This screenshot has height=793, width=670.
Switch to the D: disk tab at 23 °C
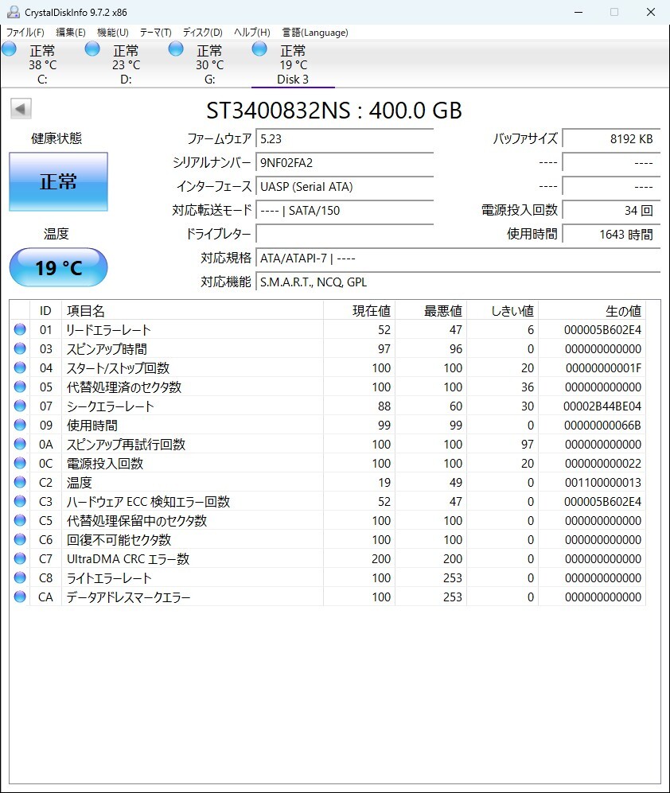[126, 64]
